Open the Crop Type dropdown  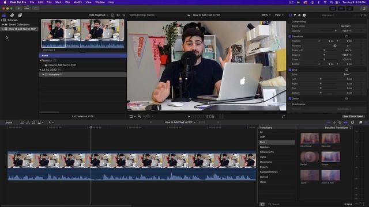[347, 74]
